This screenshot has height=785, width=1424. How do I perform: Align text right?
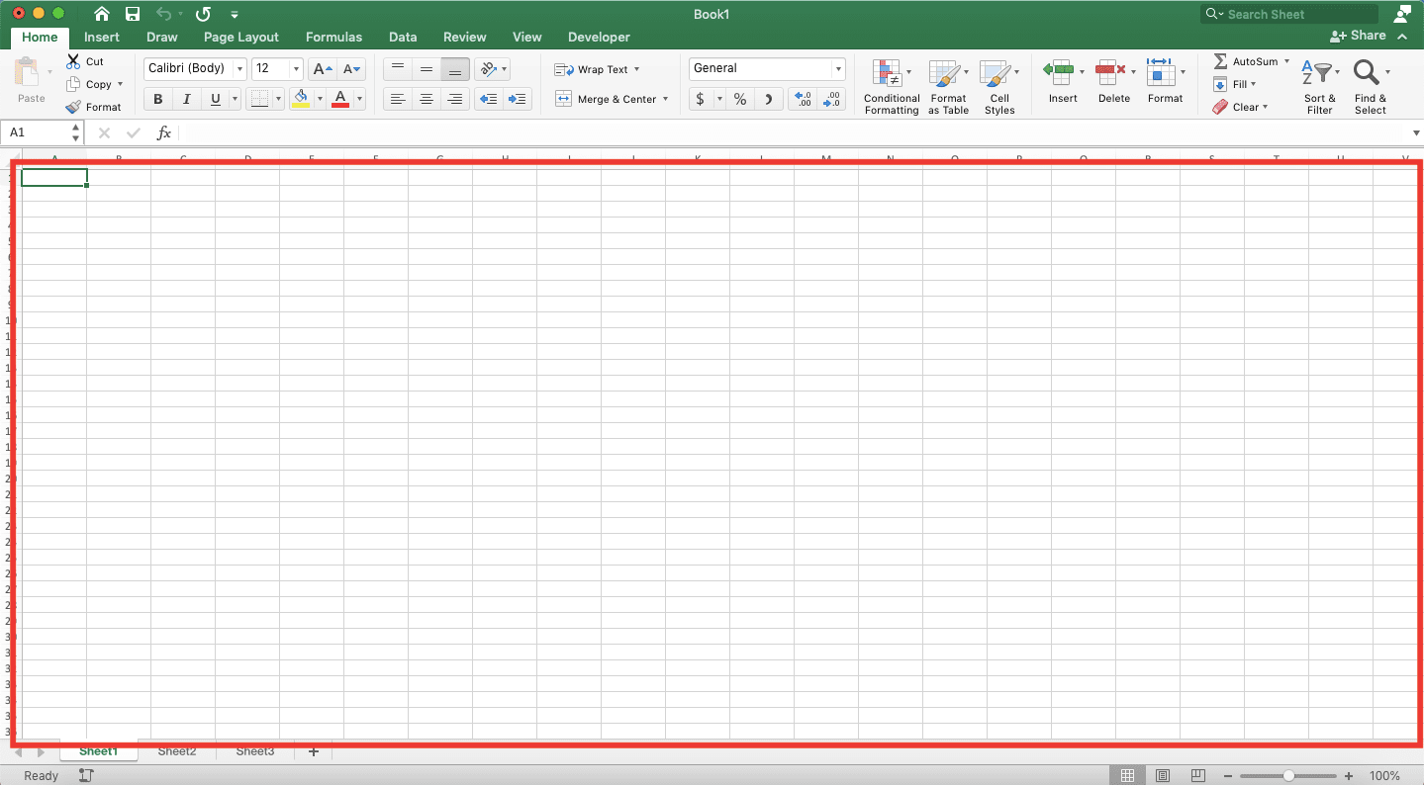(455, 99)
